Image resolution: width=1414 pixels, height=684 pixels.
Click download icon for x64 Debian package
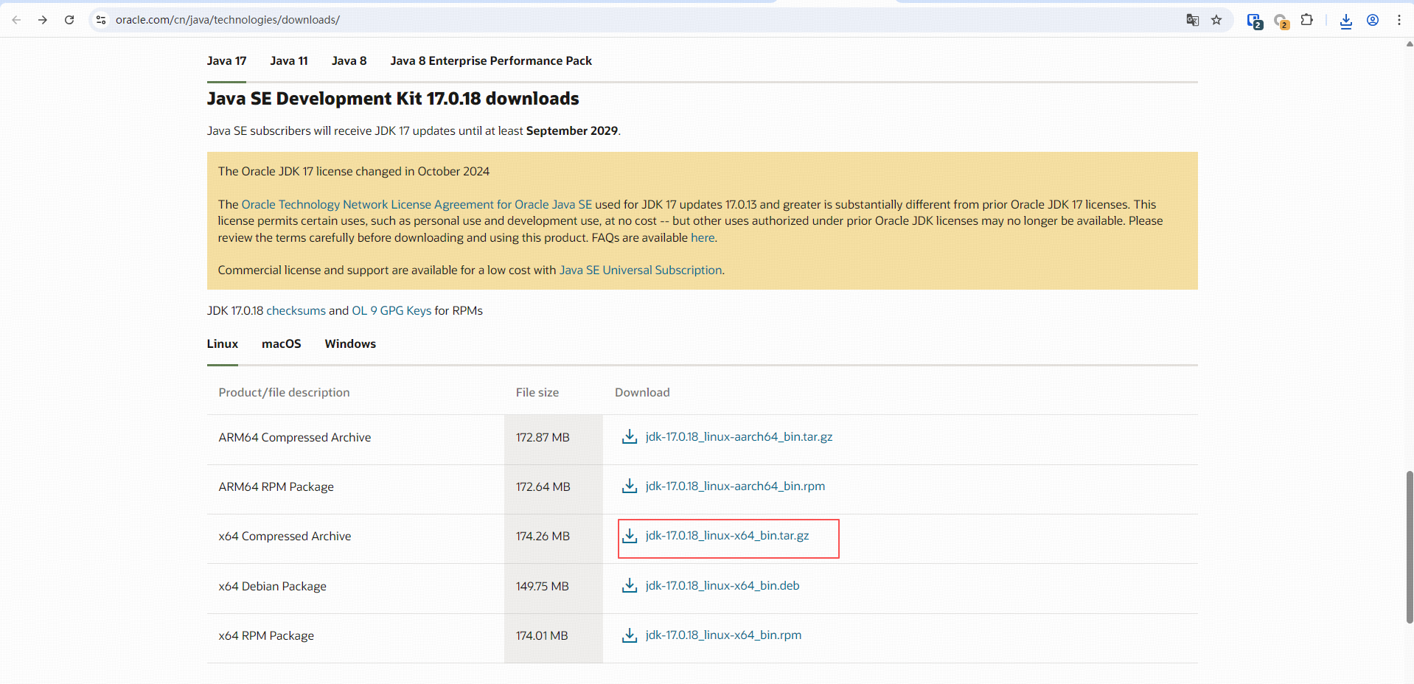point(630,586)
